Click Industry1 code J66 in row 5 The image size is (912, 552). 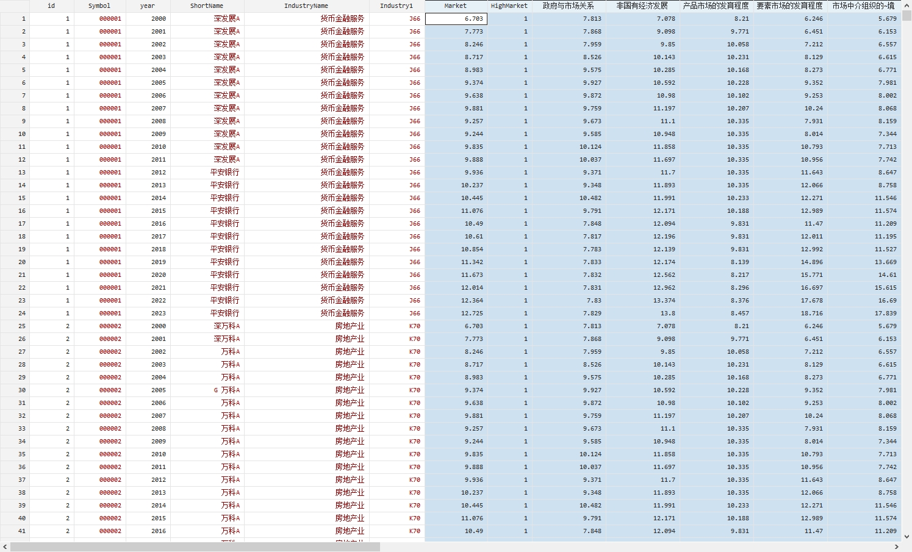pyautogui.click(x=397, y=70)
